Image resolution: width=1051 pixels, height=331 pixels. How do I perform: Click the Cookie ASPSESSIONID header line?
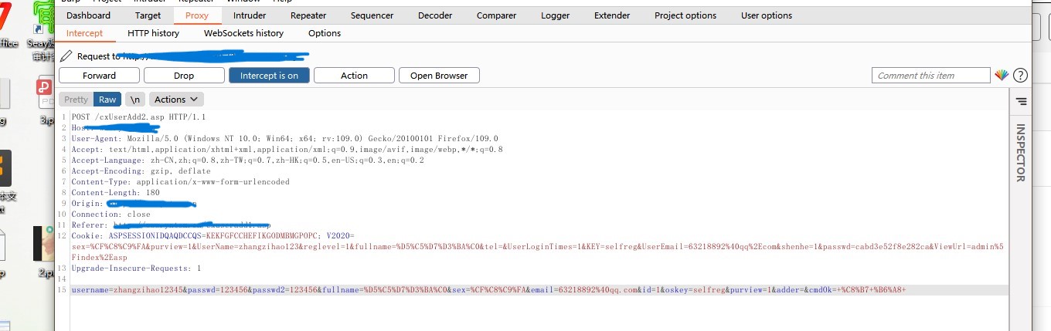[x=213, y=236]
